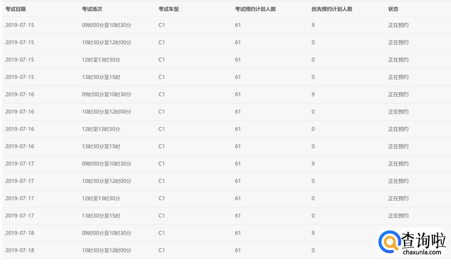
Task: Click 61 in the 2019-07-16 13时30分至15时 row
Action: point(238,146)
